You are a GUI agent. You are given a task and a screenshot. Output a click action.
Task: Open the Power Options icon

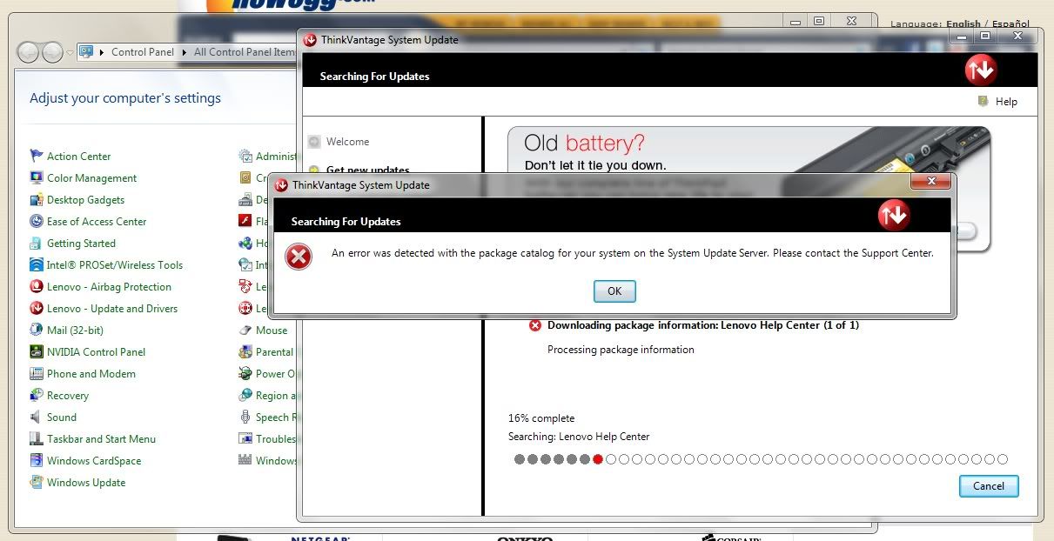[245, 374]
